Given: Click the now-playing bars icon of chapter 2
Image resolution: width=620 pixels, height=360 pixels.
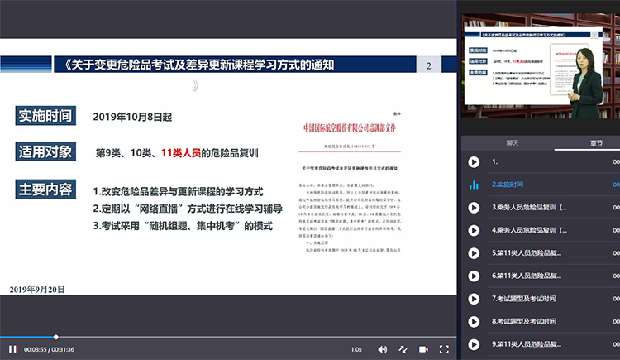Looking at the screenshot, I should pos(474,185).
